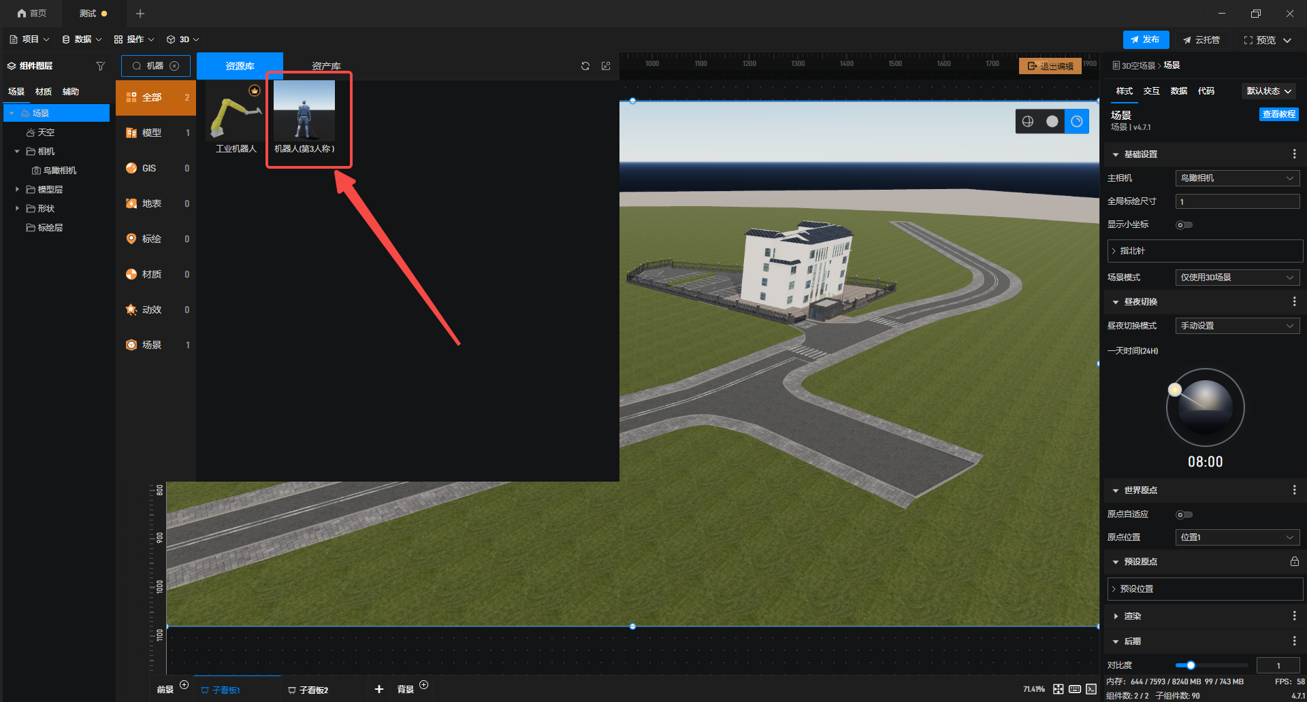Refresh the resource library list
This screenshot has height=702, width=1307.
585,66
